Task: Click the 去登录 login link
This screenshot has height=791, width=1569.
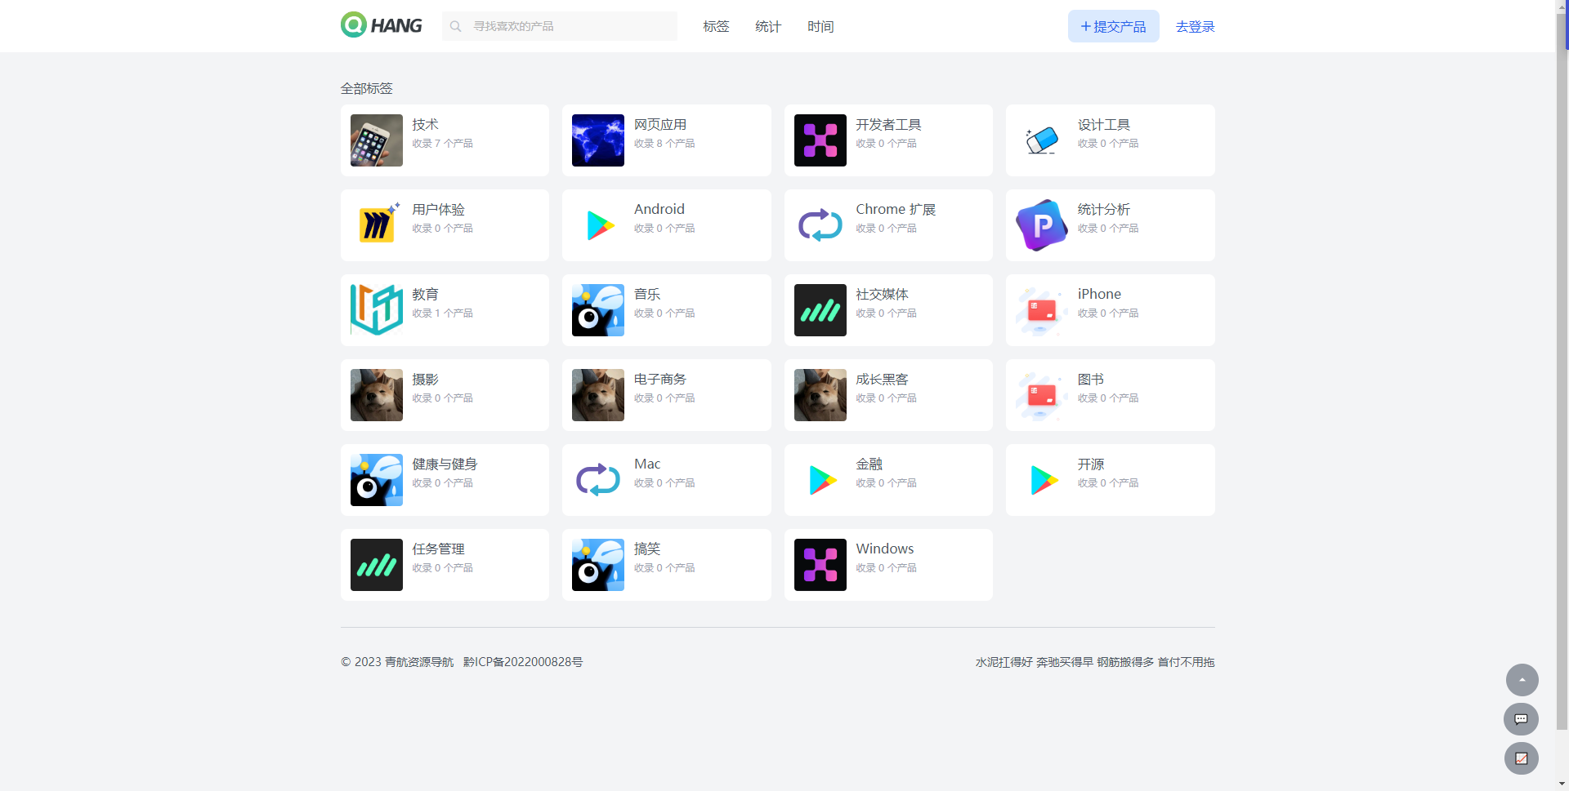Action: coord(1195,27)
